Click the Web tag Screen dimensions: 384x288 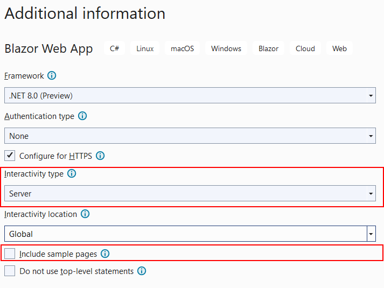[x=339, y=48]
